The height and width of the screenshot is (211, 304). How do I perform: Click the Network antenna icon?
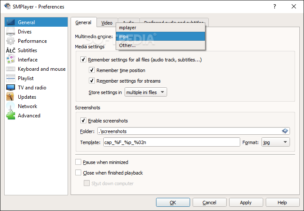11,106
